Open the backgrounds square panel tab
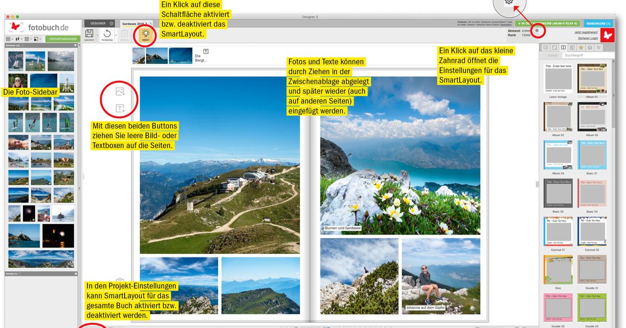 (555, 48)
